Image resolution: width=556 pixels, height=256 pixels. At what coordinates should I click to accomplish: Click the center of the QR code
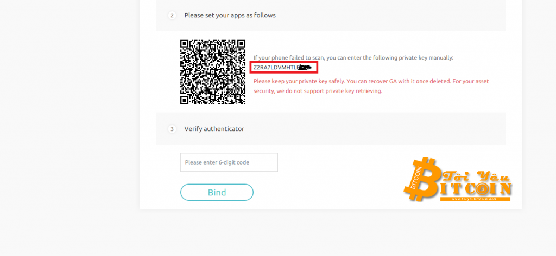(213, 72)
